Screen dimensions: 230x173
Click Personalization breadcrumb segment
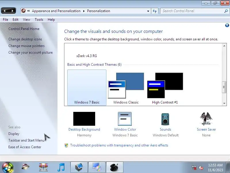(x=99, y=11)
